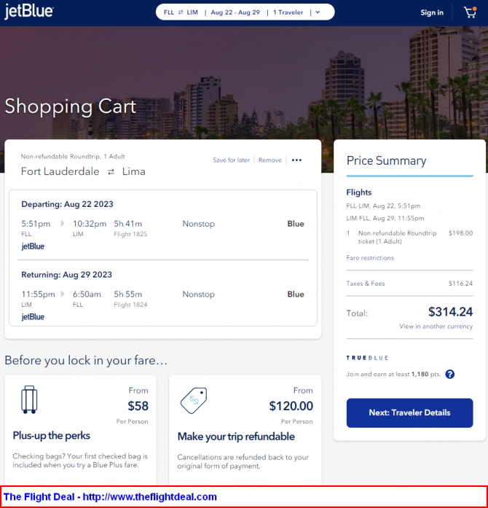
Task: Click View in another currency
Action: [x=436, y=327]
